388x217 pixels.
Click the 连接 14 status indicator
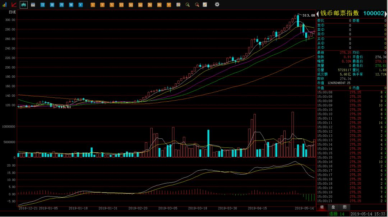337,214
